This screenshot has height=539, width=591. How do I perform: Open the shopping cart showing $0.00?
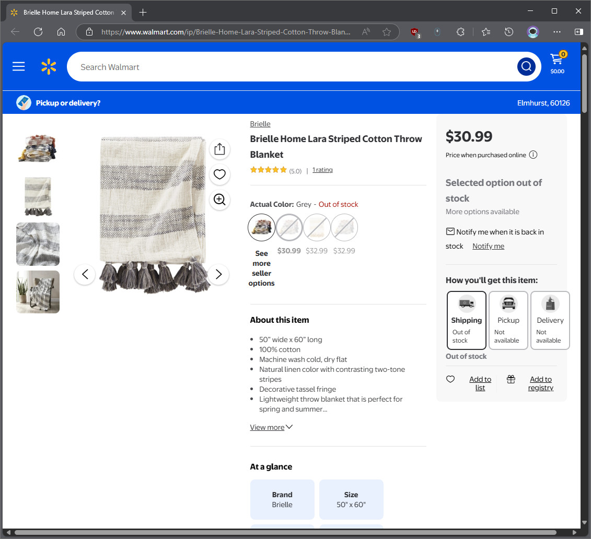pyautogui.click(x=558, y=63)
